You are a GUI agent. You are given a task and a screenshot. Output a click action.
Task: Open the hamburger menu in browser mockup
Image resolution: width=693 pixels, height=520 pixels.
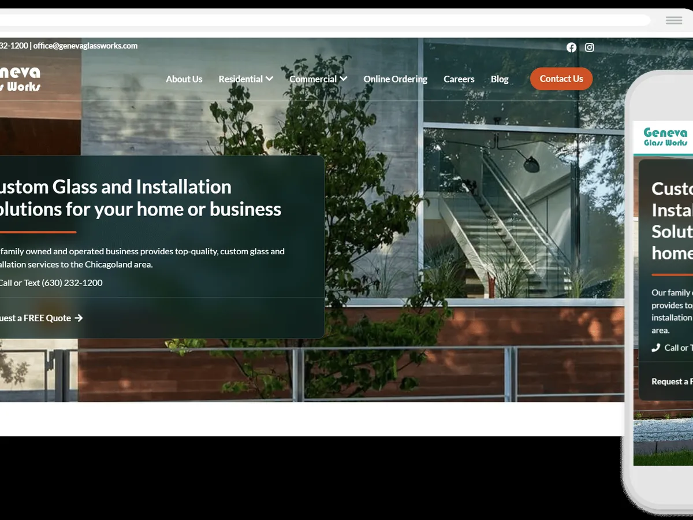coord(674,20)
